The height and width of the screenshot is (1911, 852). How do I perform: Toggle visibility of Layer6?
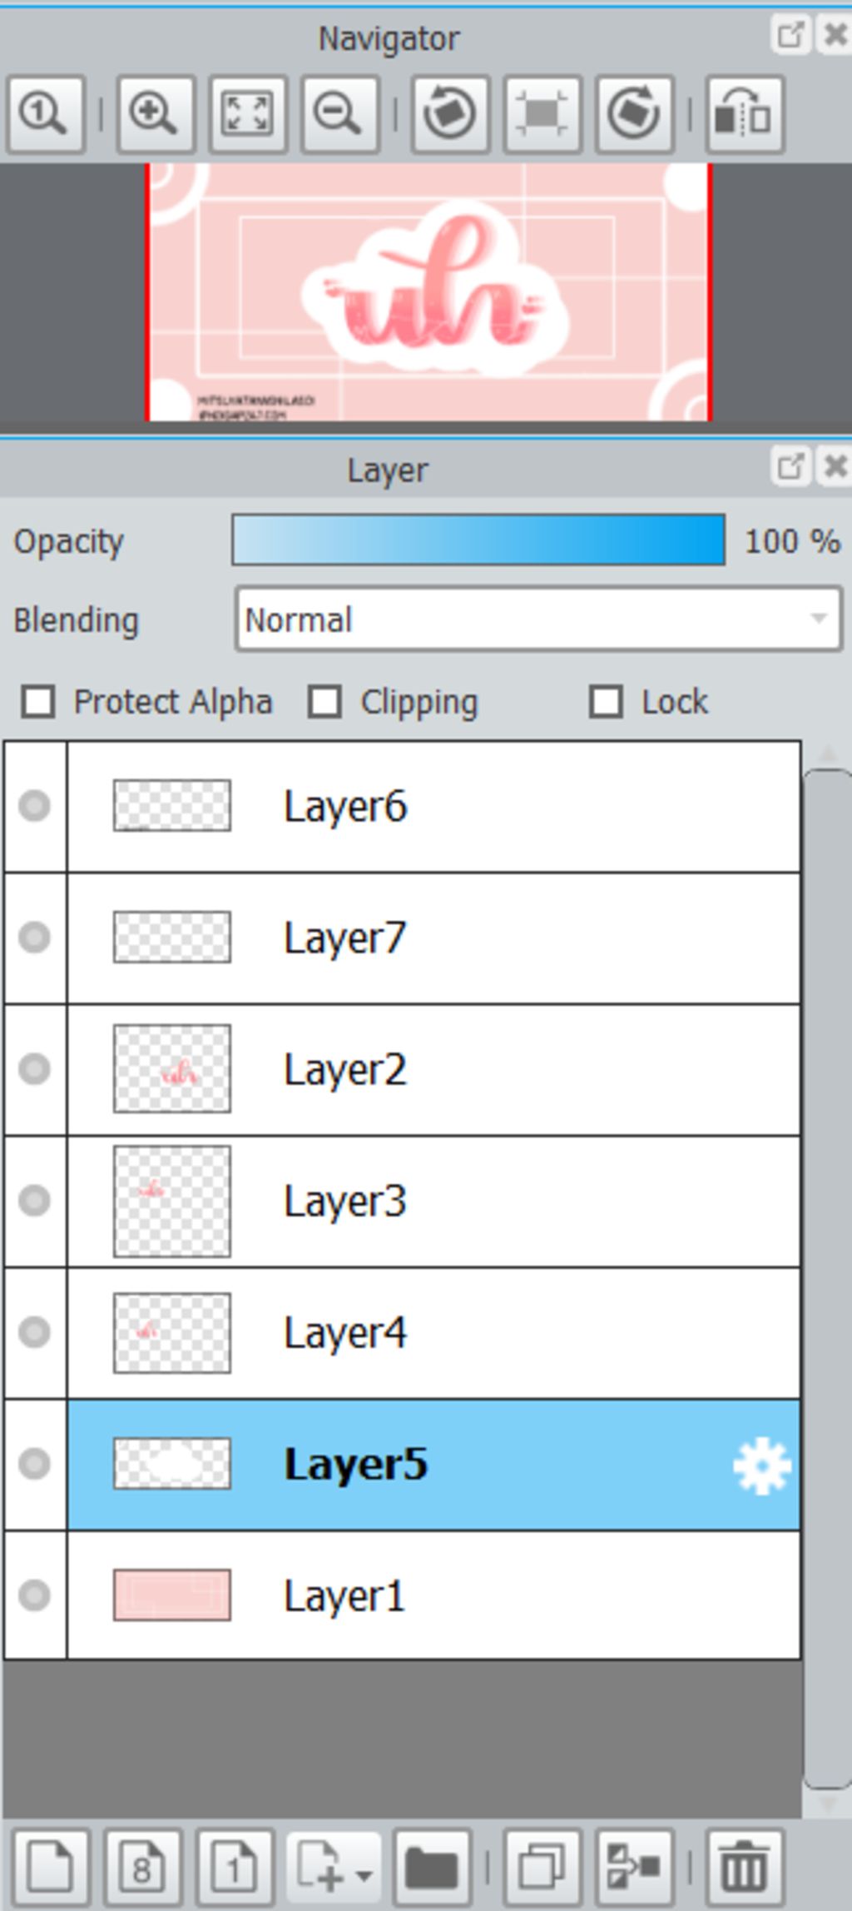[x=35, y=806]
